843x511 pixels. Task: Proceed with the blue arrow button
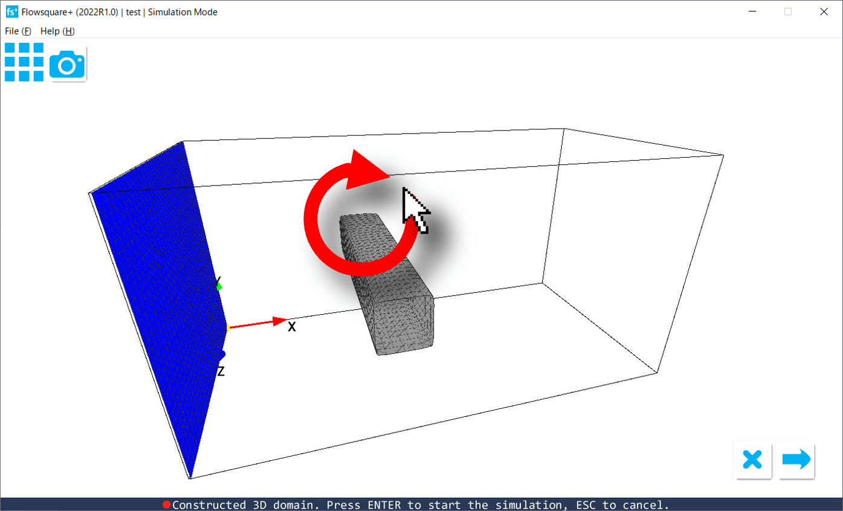click(x=796, y=460)
